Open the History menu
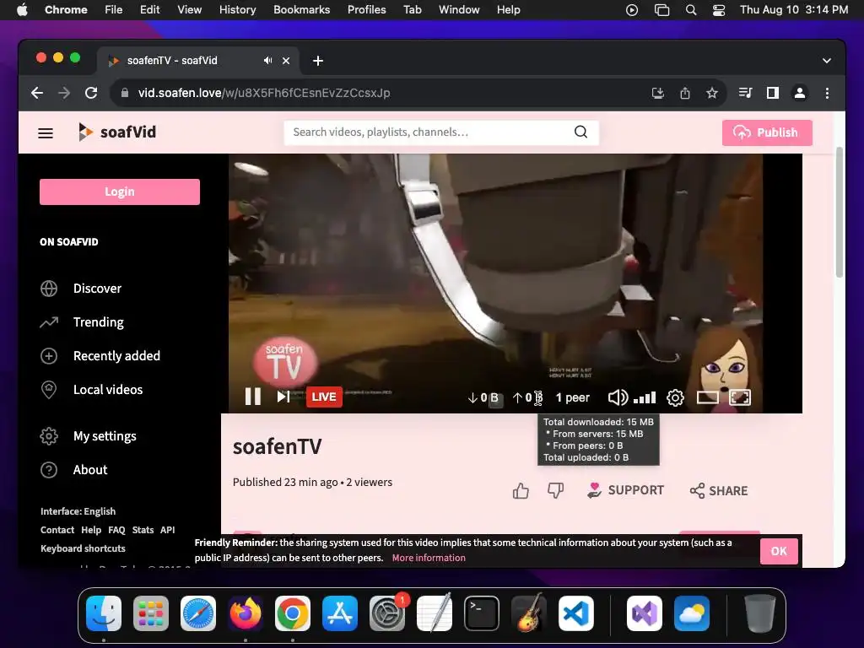 (237, 10)
